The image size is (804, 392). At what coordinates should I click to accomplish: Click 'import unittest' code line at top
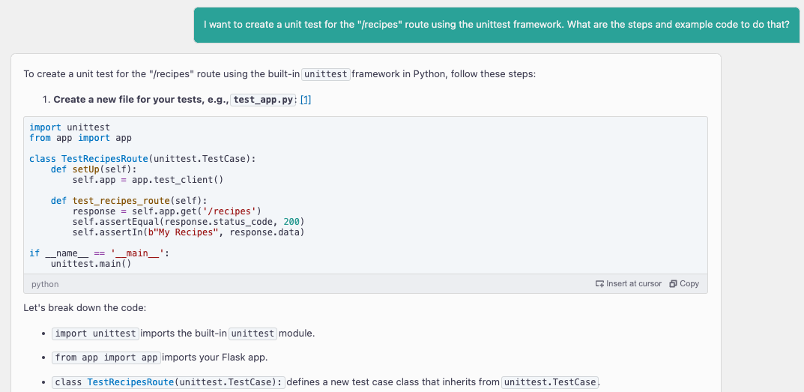pos(70,127)
